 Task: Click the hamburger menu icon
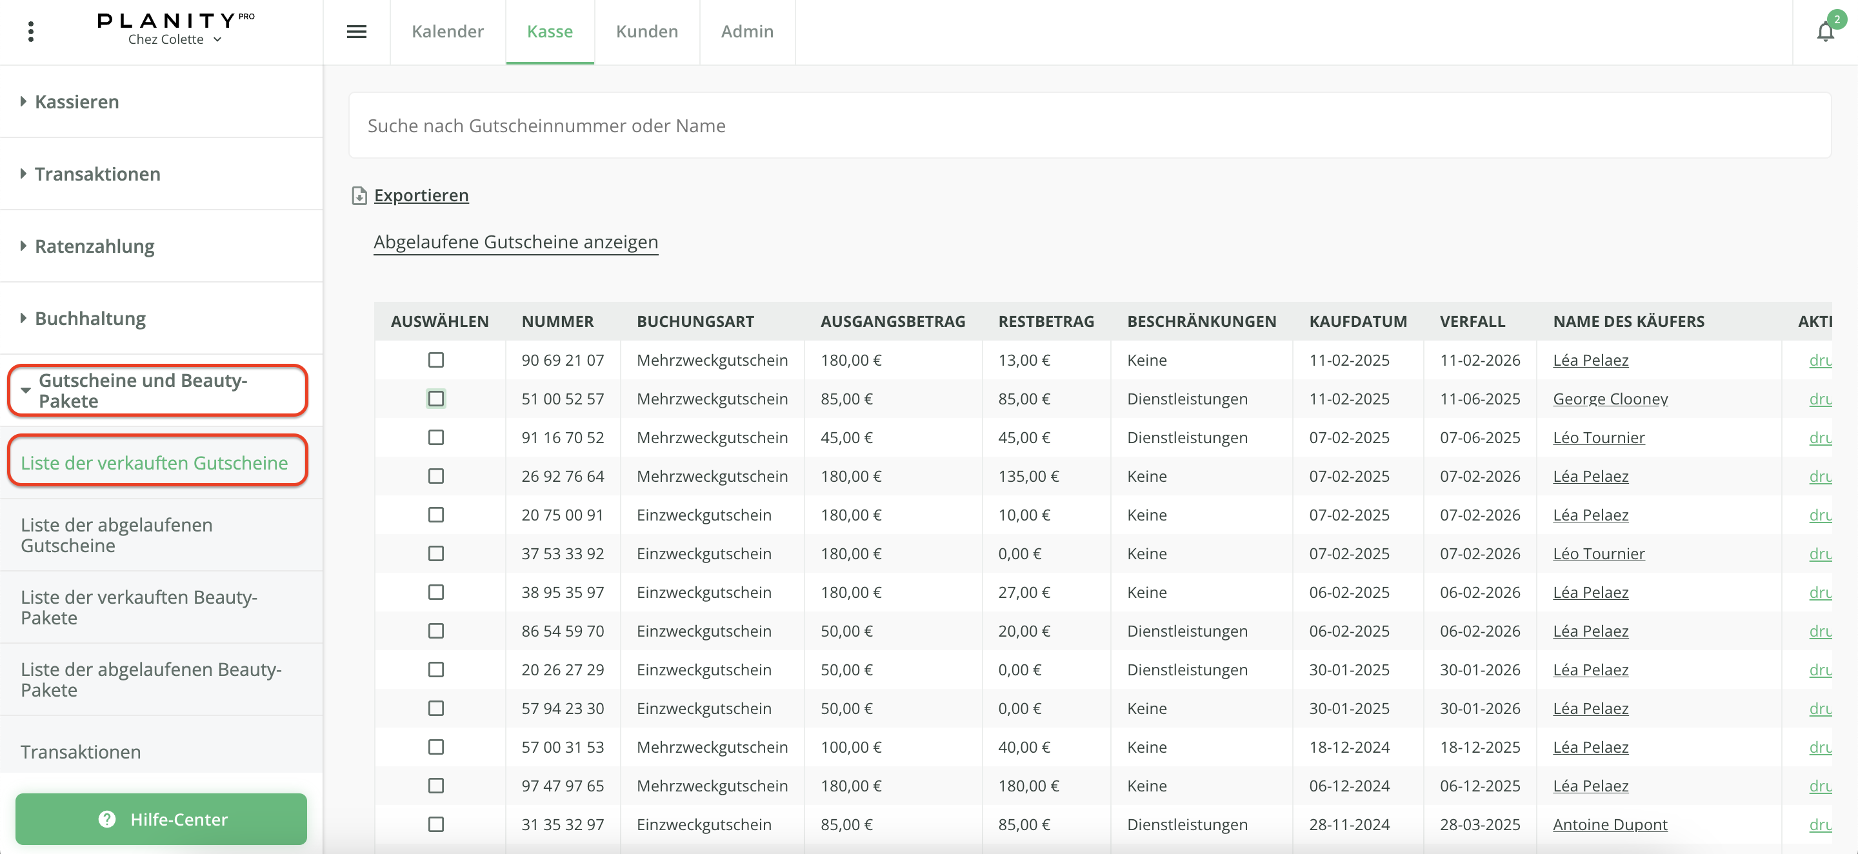[x=356, y=32]
